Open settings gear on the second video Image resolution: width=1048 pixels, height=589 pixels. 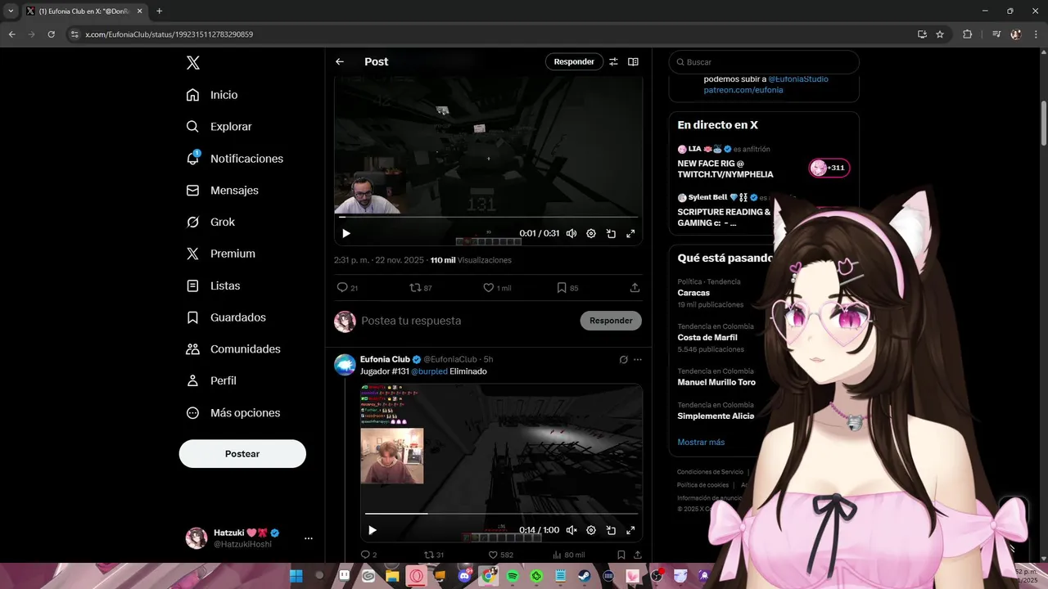[591, 530]
